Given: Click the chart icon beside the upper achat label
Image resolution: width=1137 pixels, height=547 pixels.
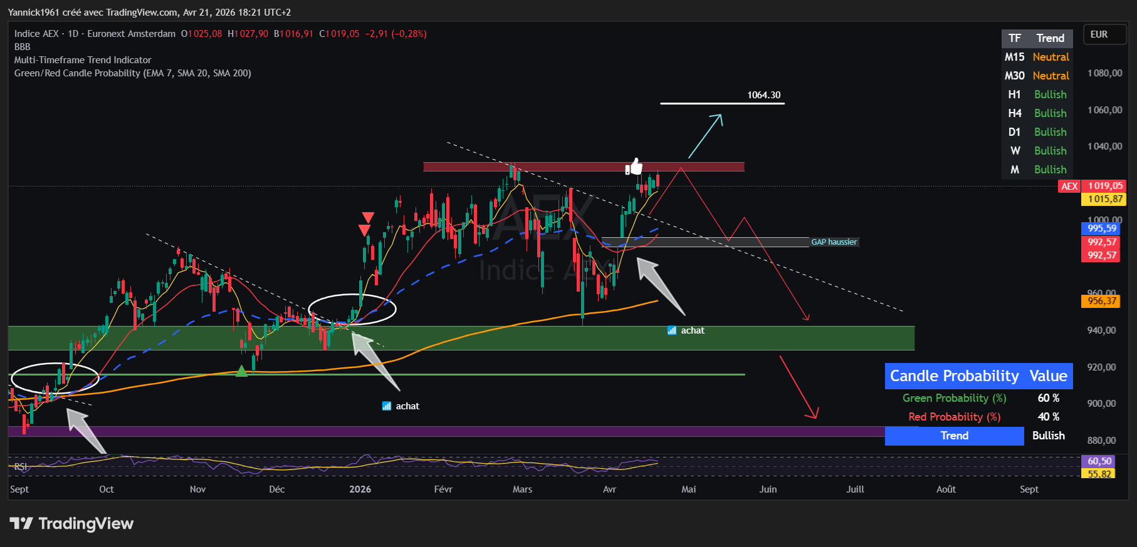Looking at the screenshot, I should tap(672, 330).
